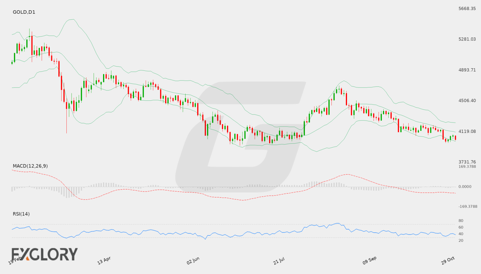The width and height of the screenshot is (481, 274).
Task: Click the RSI 80 level label
Action: [x=461, y=221]
